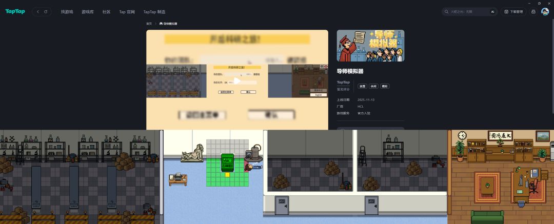Open the inbox tray icon beside the avatar
The width and height of the screenshot is (554, 224).
coord(533,12)
